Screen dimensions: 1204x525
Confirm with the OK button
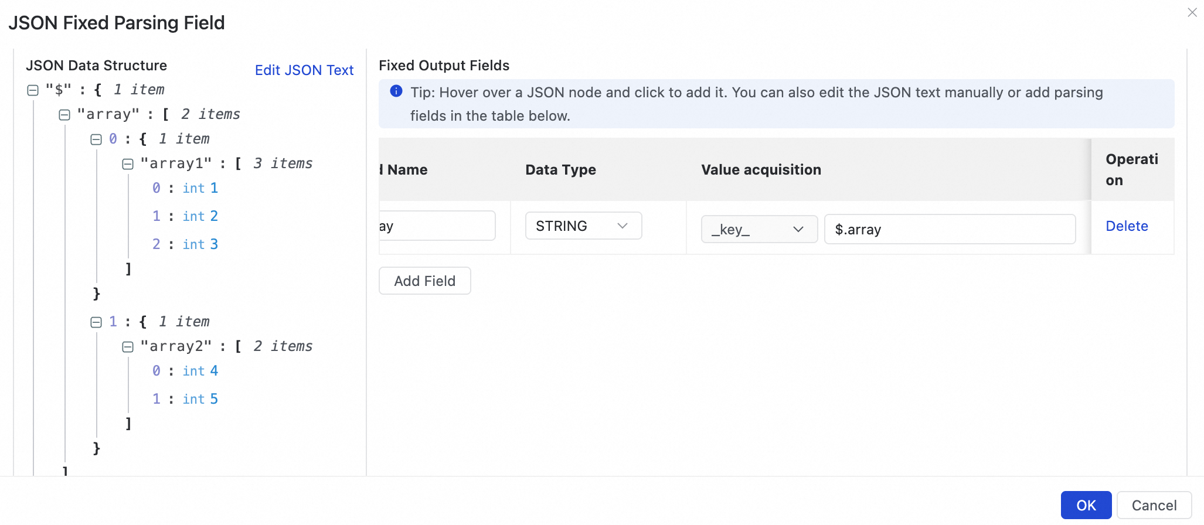tap(1086, 505)
